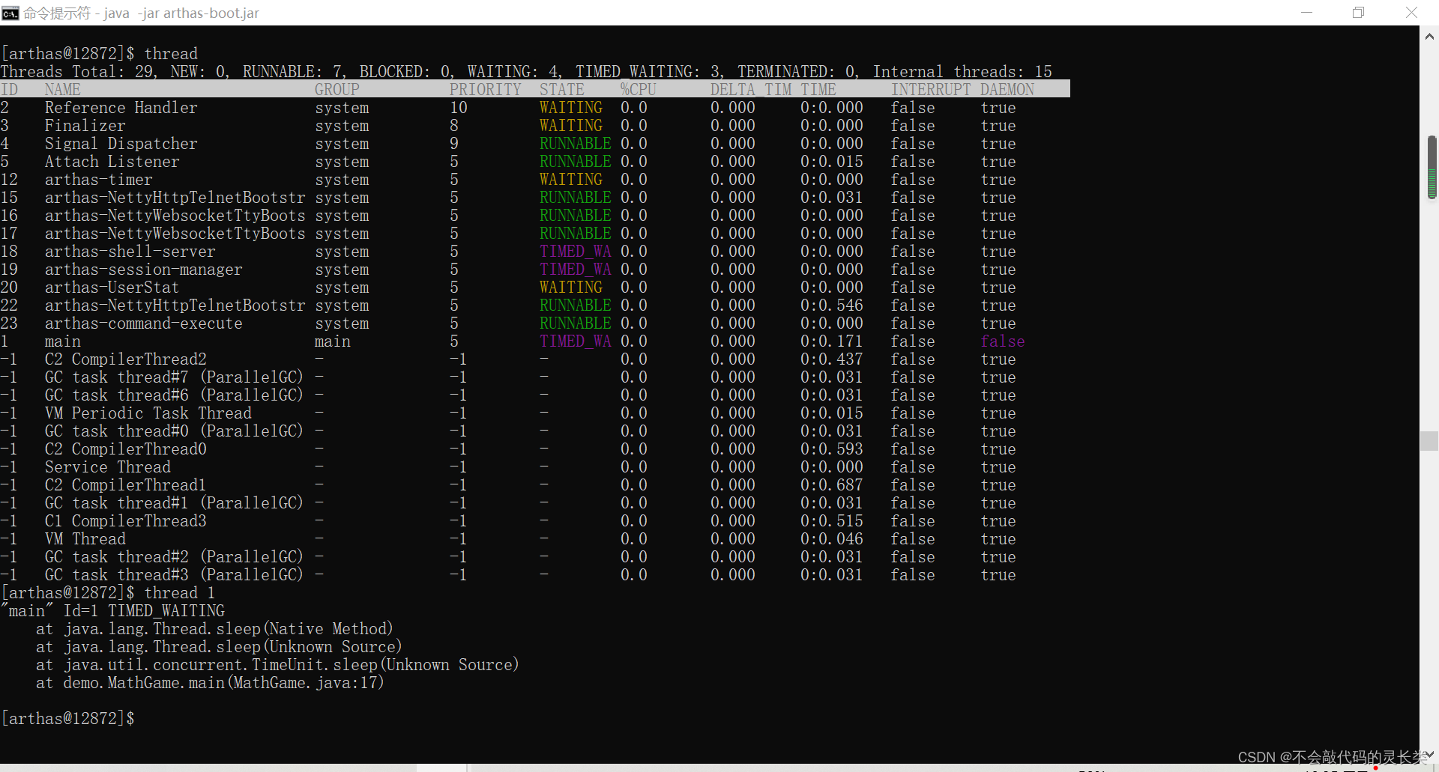
Task: Click the group value 'main'
Action: coord(332,341)
